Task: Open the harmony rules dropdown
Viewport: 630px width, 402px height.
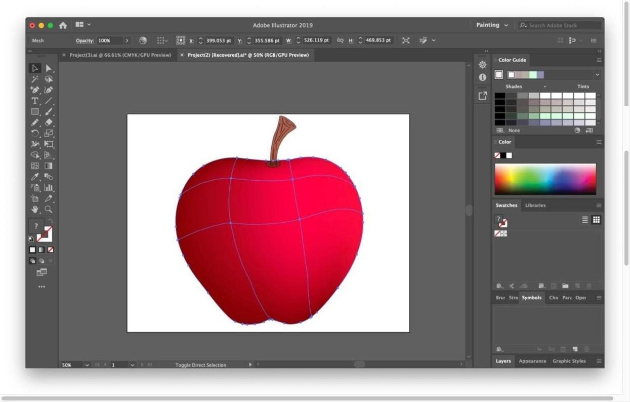Action: [x=597, y=75]
